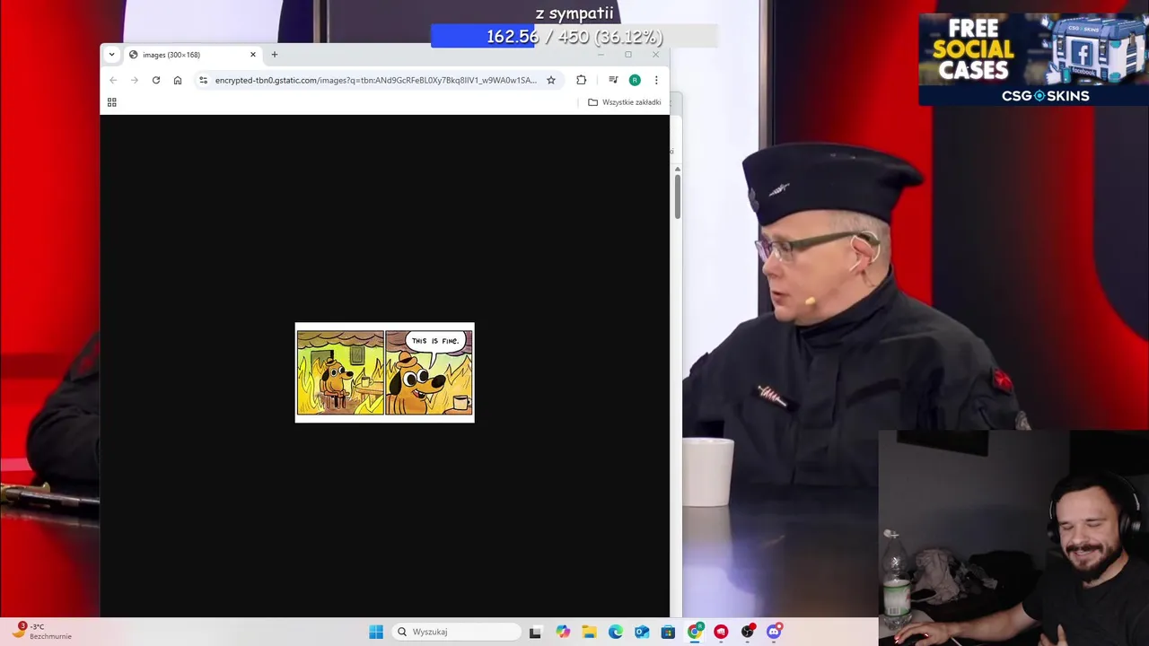Open the weather widget showing -3°C
Viewport: 1149px width, 646px height.
point(42,631)
